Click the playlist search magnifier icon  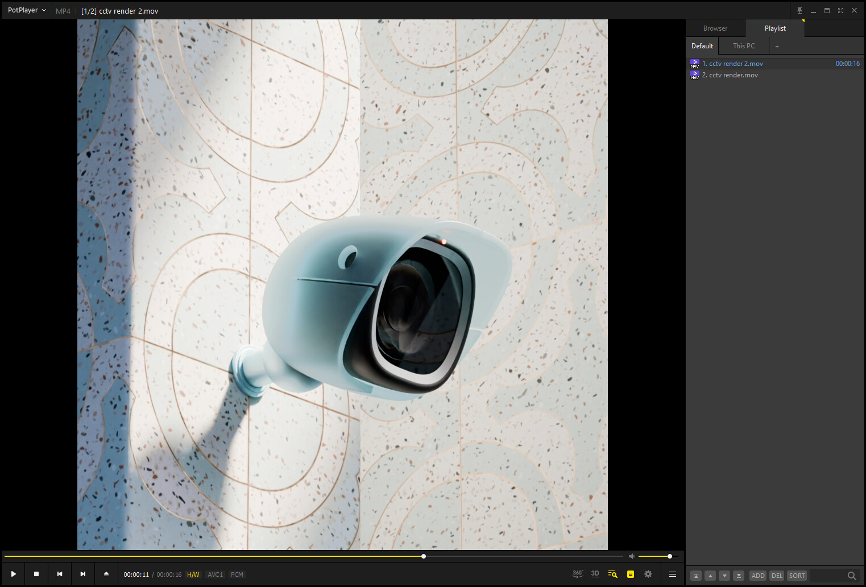[852, 575]
